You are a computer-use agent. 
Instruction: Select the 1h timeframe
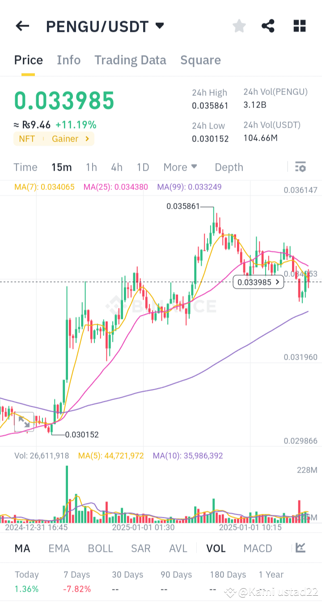click(91, 167)
